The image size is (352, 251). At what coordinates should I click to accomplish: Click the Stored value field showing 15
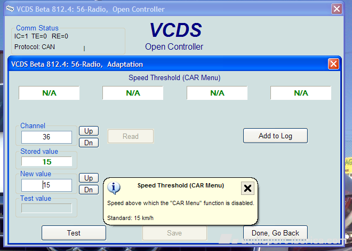pos(46,161)
